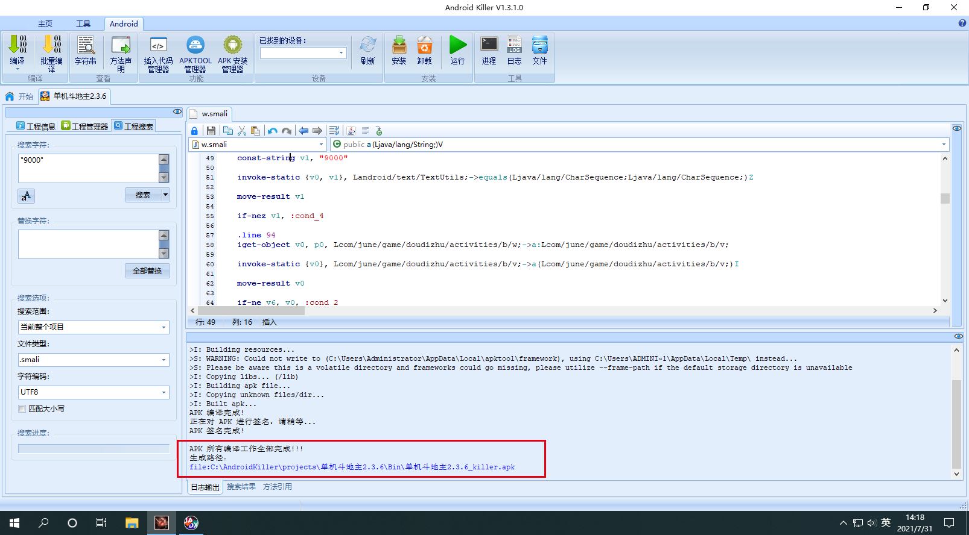Select the 日志输出 bottom tab
969x535 pixels.
pos(205,487)
